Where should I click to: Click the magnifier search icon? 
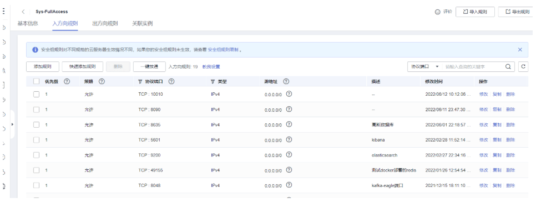(x=508, y=67)
